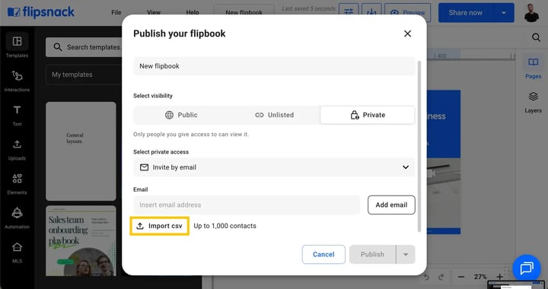Open the Help menu
This screenshot has height=289, width=548.
click(x=193, y=13)
